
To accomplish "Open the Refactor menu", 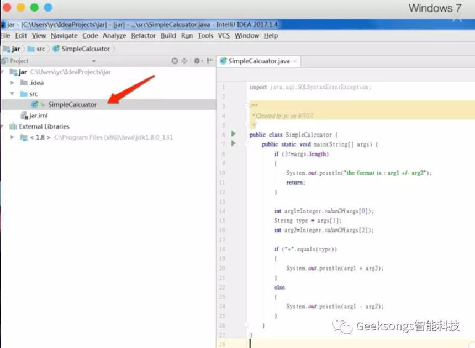I will click(x=143, y=36).
